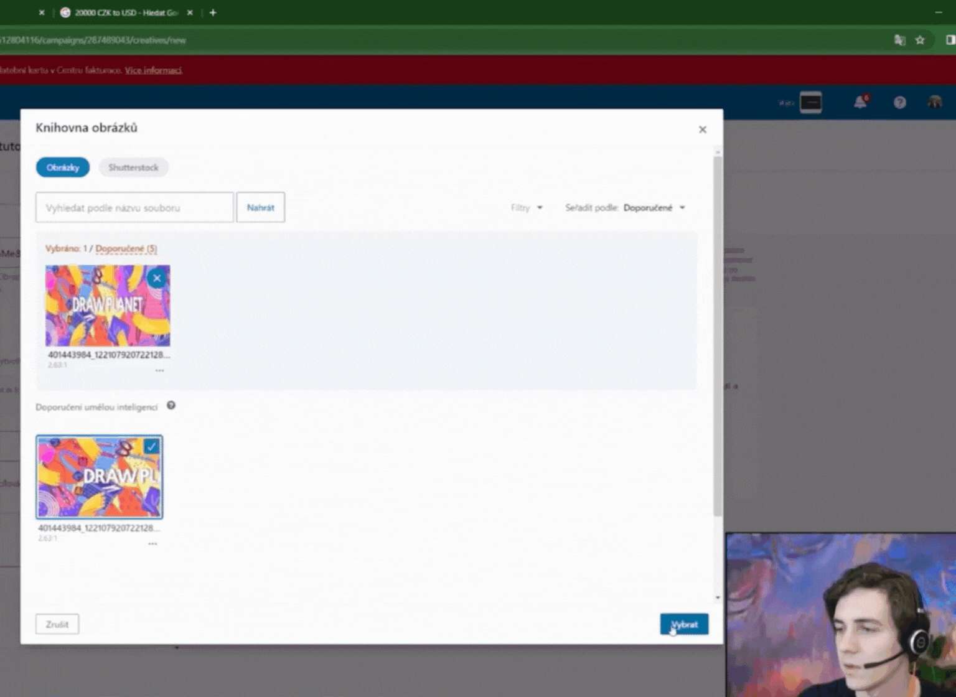This screenshot has height=697, width=956.
Task: Confirm selection with Vybrat button
Action: pos(684,624)
